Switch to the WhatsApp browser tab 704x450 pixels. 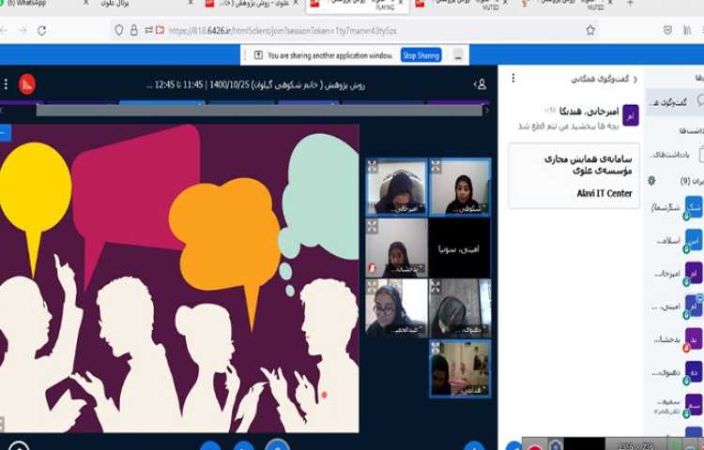[42, 4]
